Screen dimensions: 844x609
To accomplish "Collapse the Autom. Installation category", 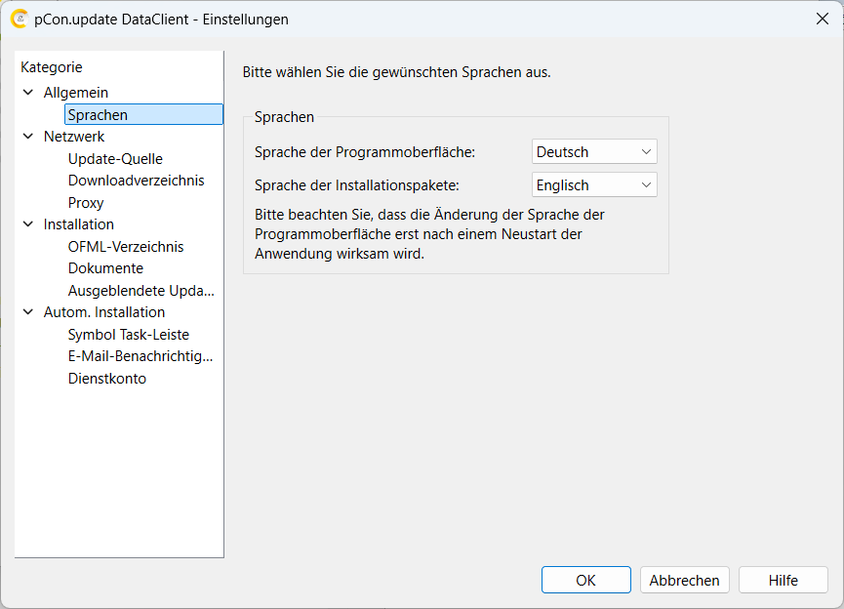I will [28, 312].
